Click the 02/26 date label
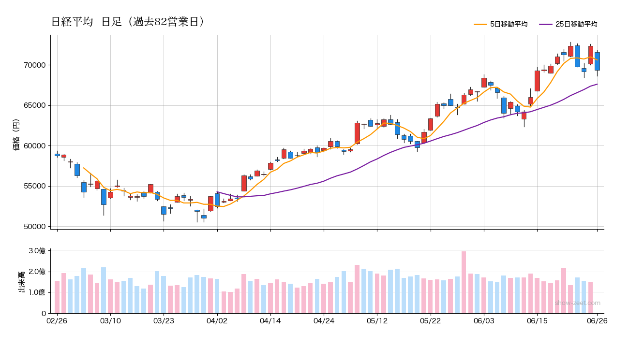 pos(57,321)
